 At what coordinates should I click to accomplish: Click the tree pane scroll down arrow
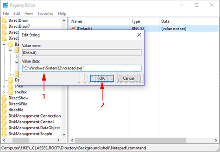[64, 135]
